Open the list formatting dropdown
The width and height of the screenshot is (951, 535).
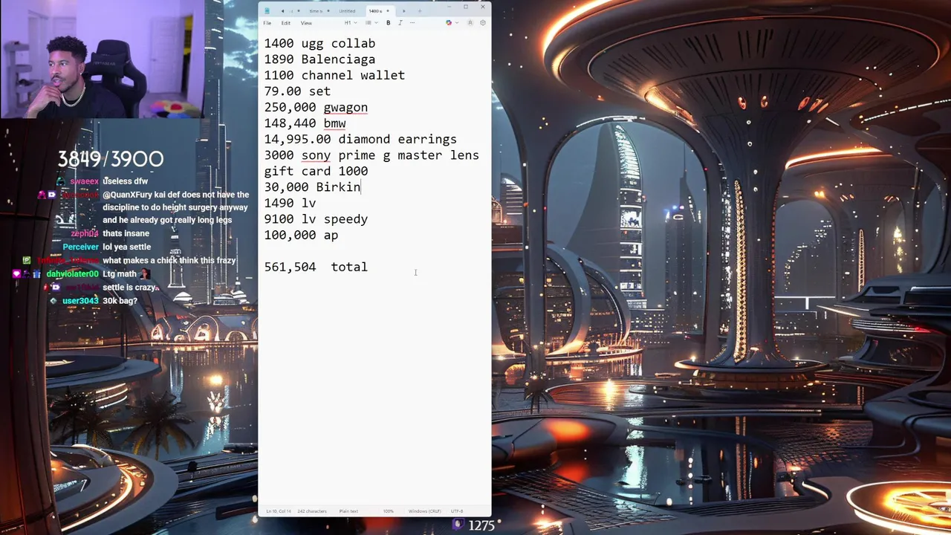[371, 23]
